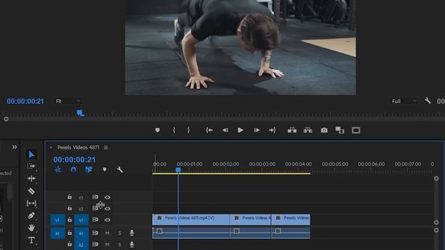Select the Selection arrow tool
Viewport: 445px width, 250px height.
coord(31,154)
